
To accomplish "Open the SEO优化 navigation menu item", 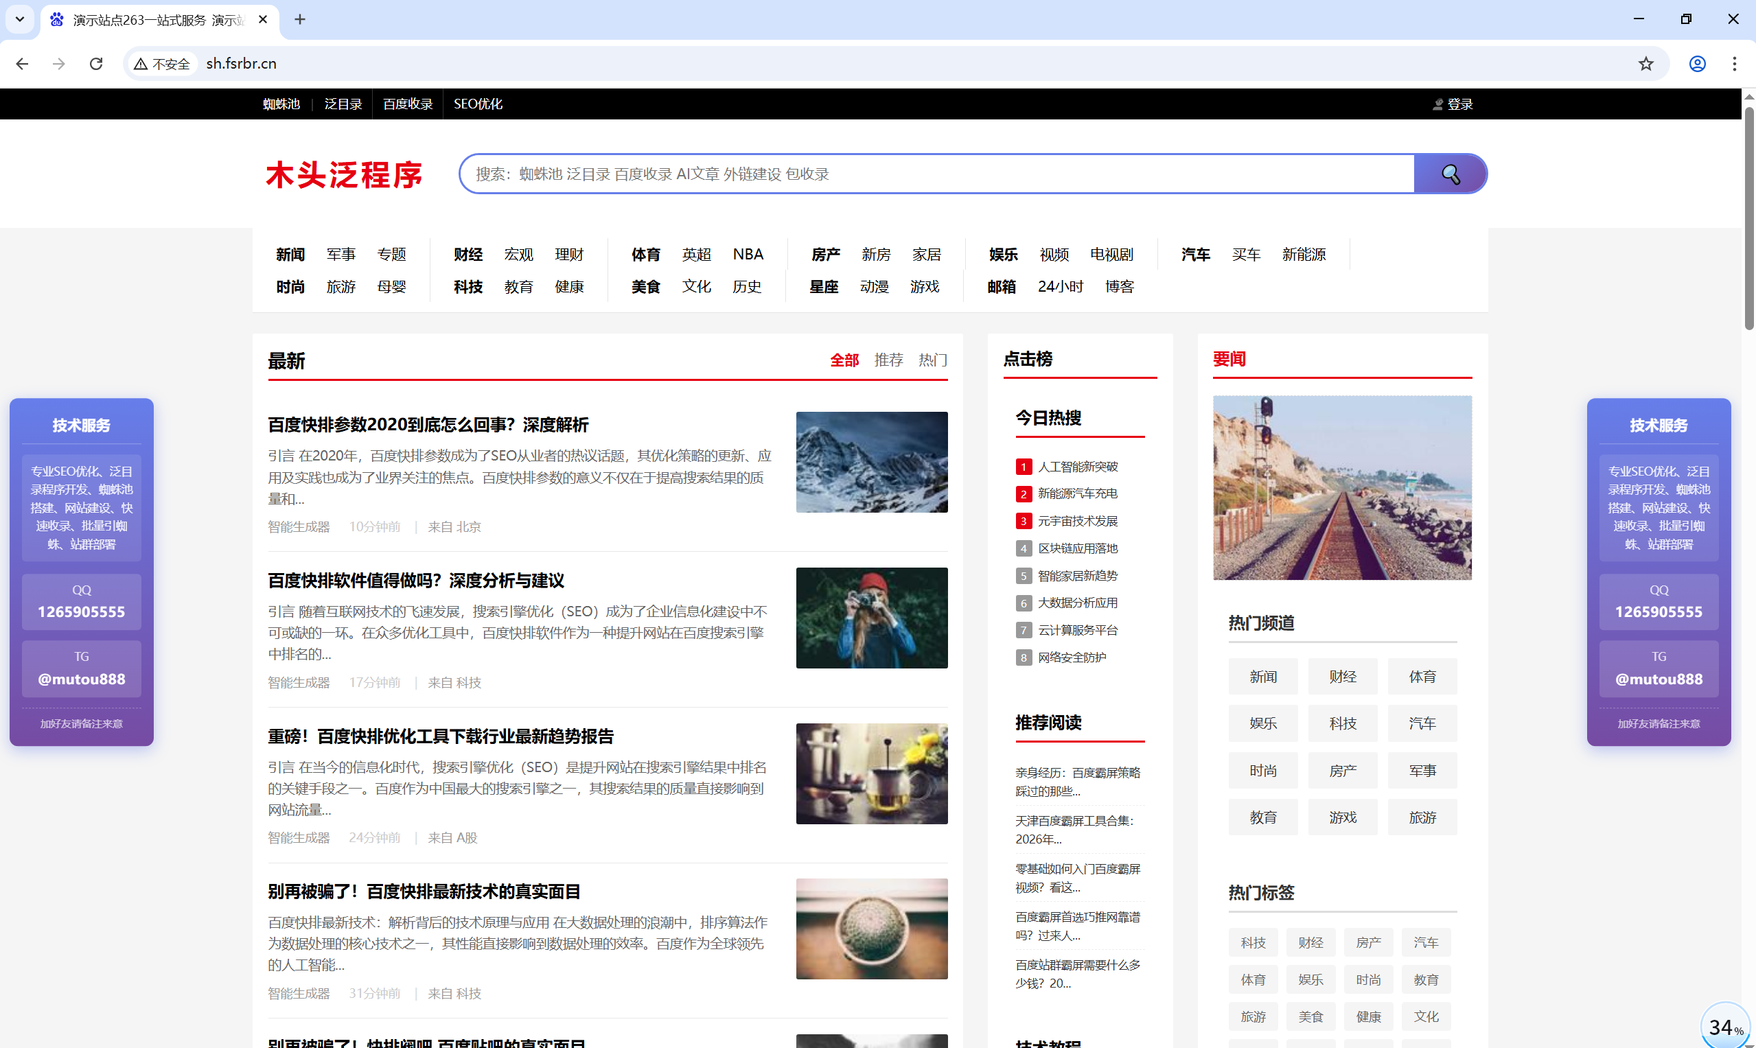I will tap(478, 104).
